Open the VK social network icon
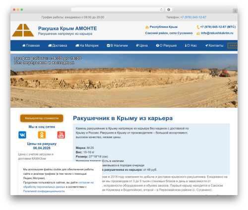Image resolution: width=248 pixels, height=210 pixels. tap(22, 135)
